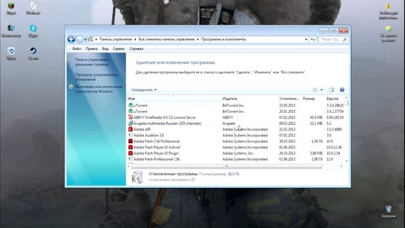
Task: Open the Сервис menu
Action: [x=118, y=49]
